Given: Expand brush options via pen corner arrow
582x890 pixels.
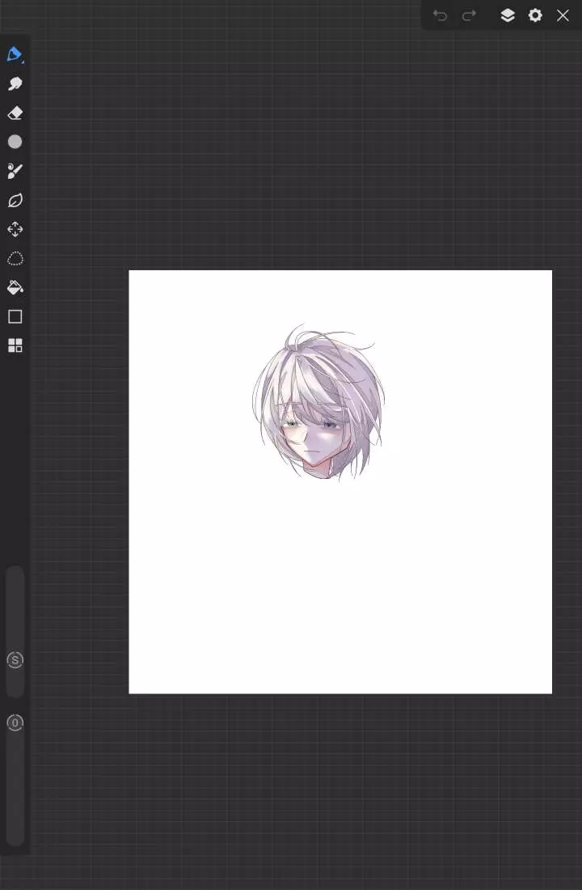Looking at the screenshot, I should (23, 61).
